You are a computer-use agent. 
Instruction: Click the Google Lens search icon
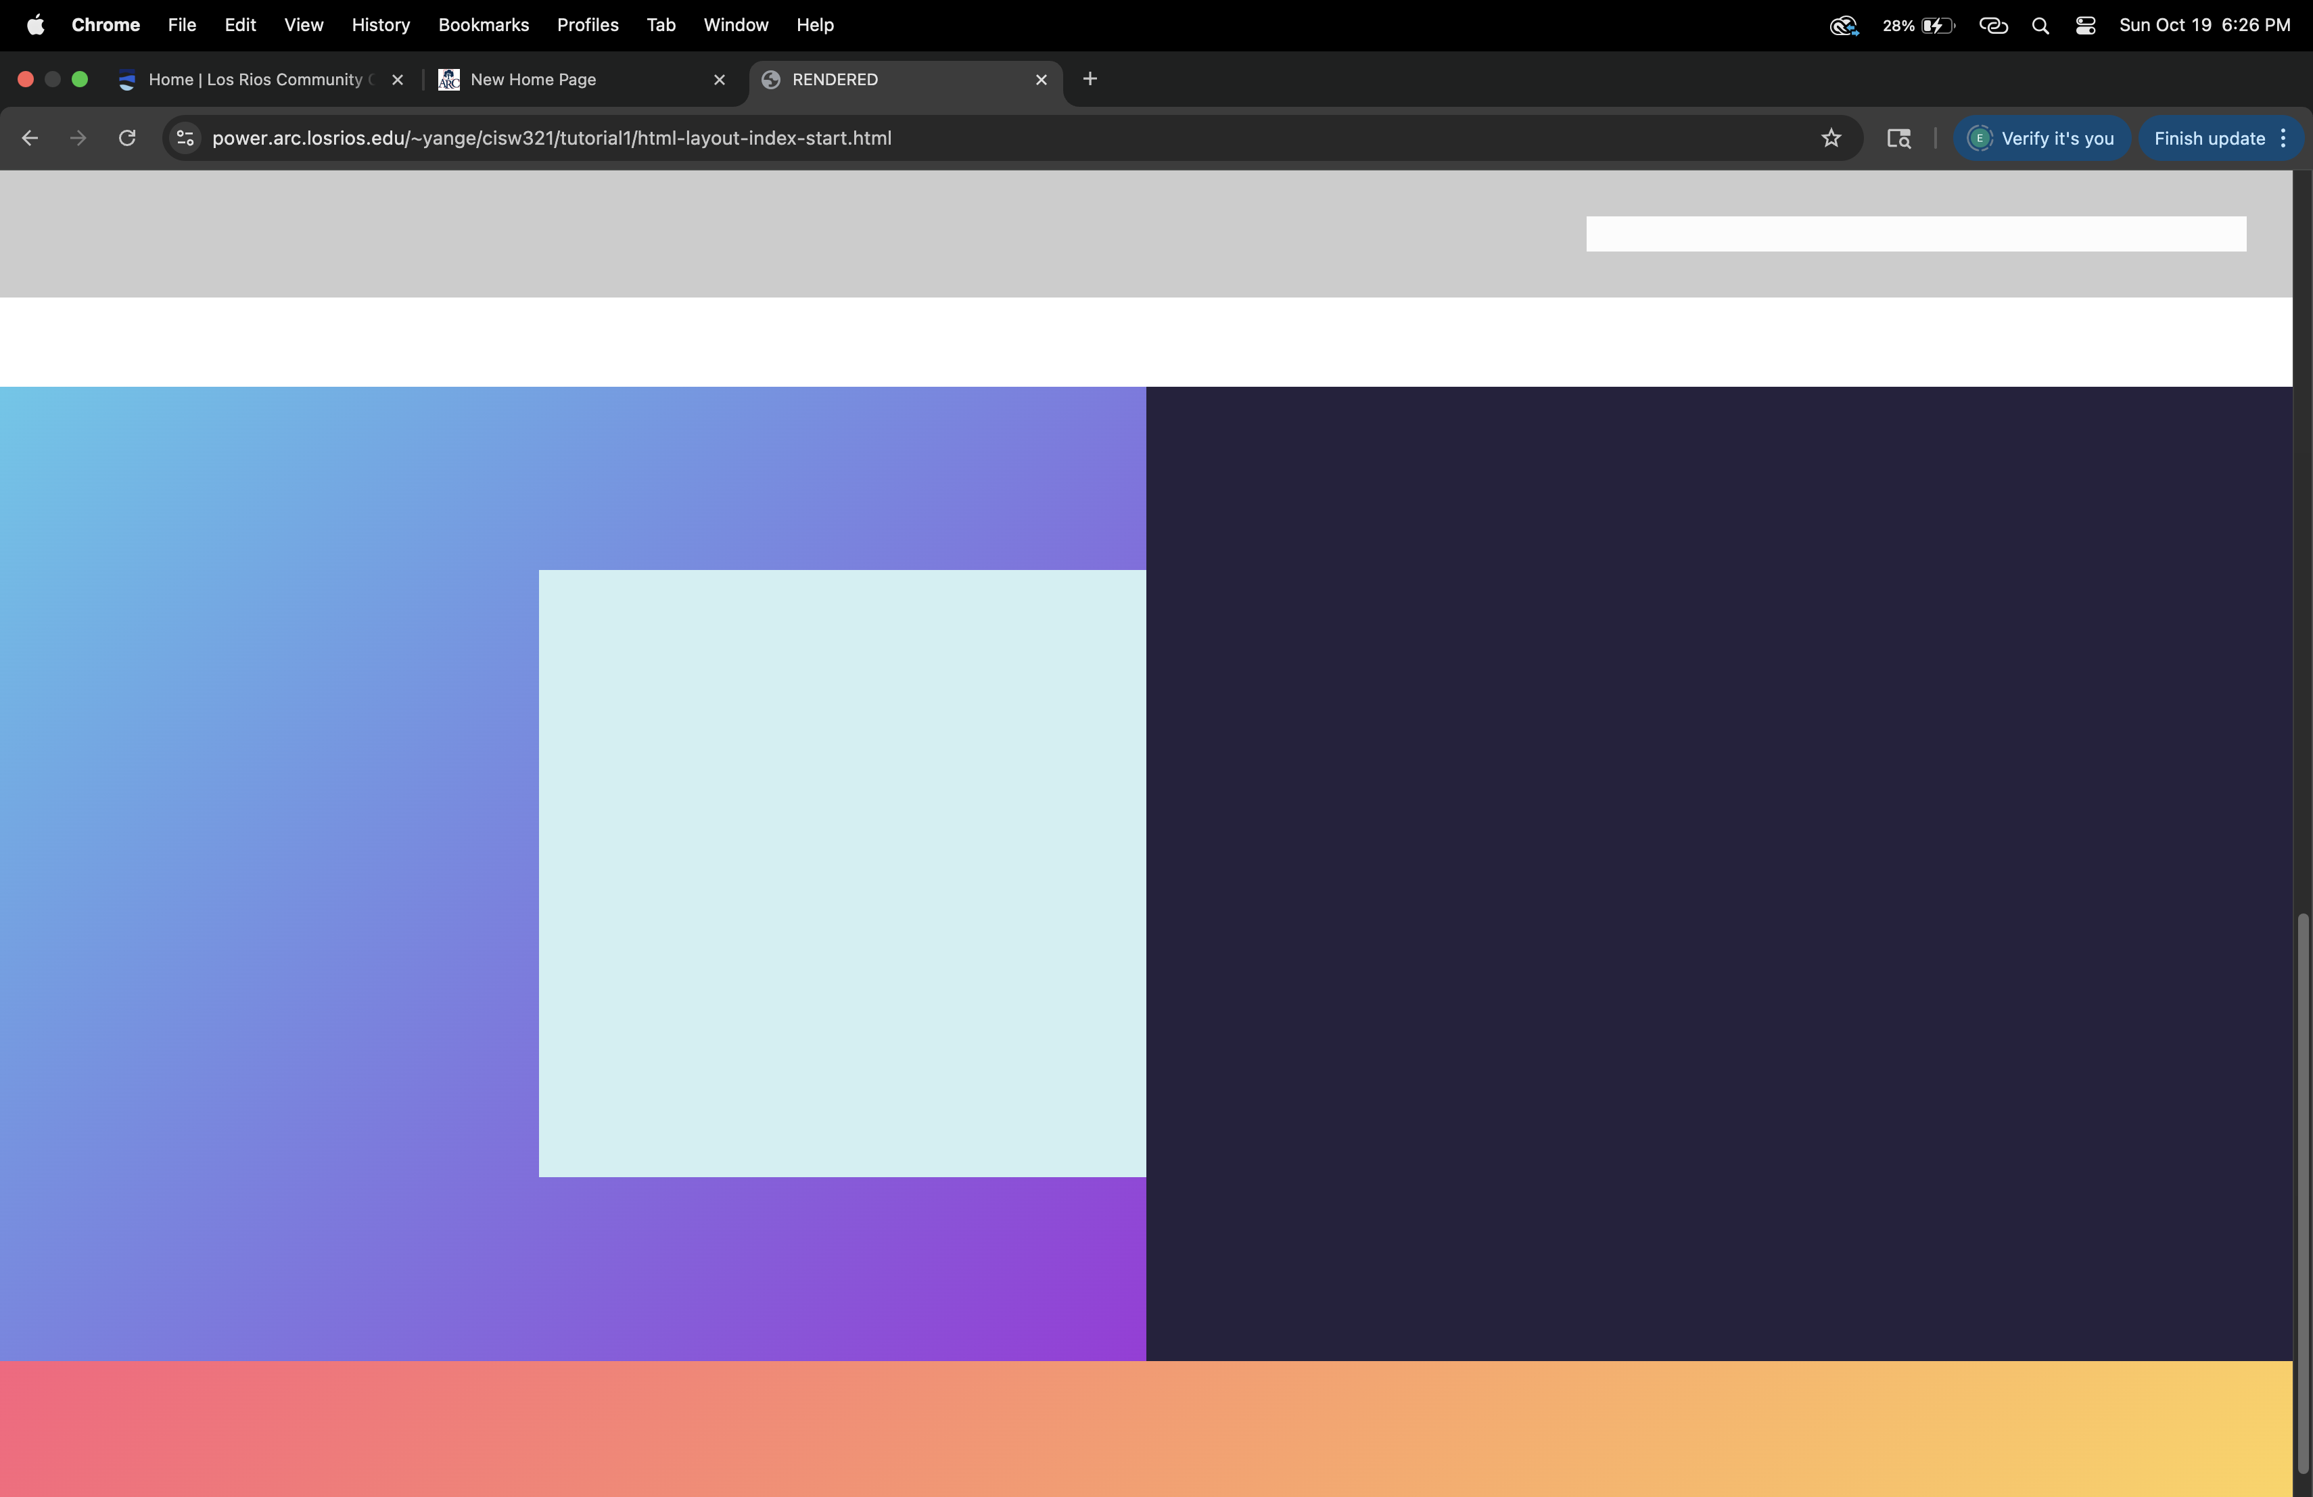pos(1898,138)
